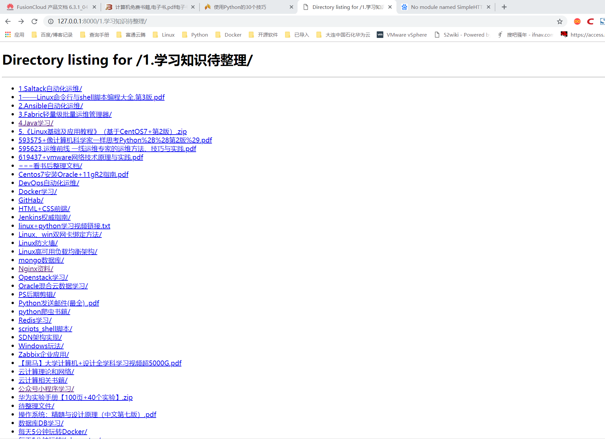Open 富通云腾 bookmark folder
This screenshot has height=439, width=605.
tap(131, 35)
